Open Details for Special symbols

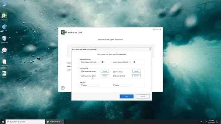click(136, 76)
